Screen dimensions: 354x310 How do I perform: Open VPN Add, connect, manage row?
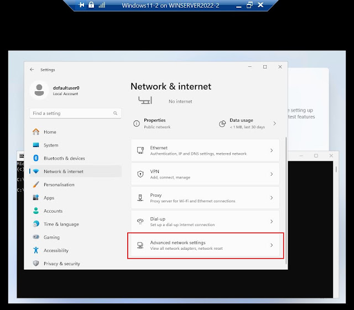coord(205,174)
